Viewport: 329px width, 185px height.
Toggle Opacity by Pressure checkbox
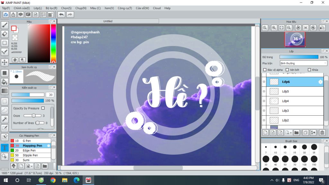coord(43,108)
